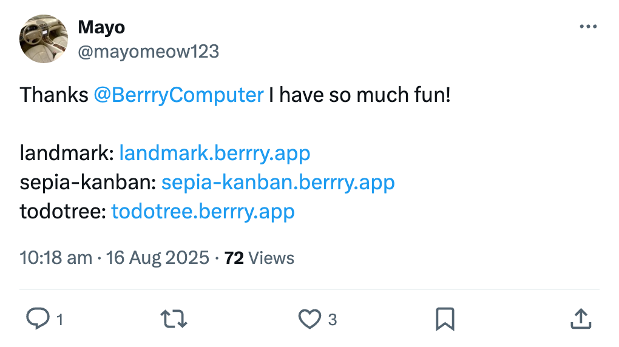Click the "todotree:" label text
Image resolution: width=619 pixels, height=347 pixels.
(x=63, y=211)
